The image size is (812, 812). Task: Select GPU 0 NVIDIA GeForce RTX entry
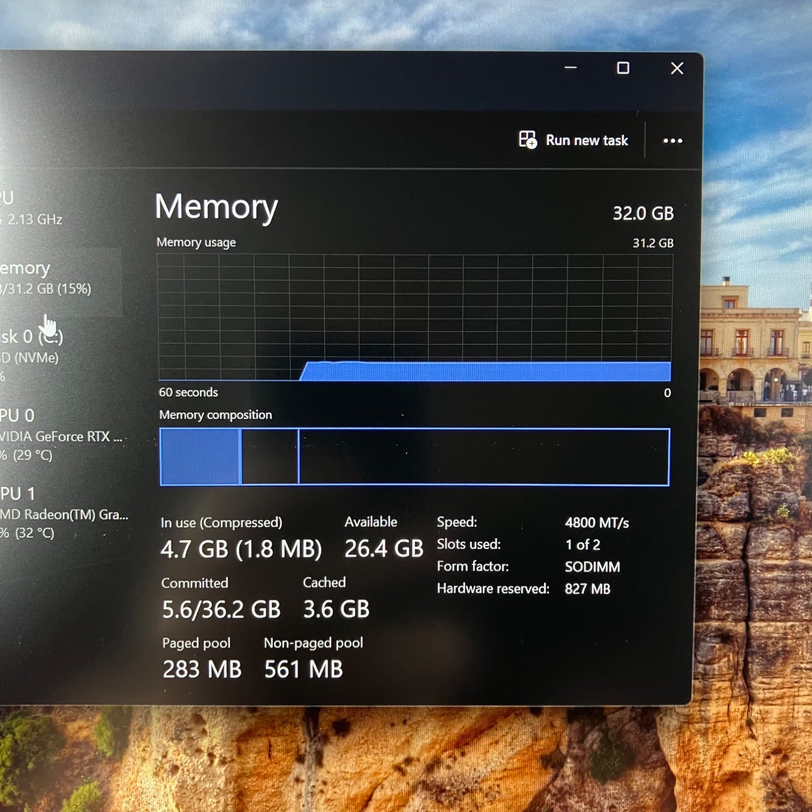pyautogui.click(x=62, y=435)
